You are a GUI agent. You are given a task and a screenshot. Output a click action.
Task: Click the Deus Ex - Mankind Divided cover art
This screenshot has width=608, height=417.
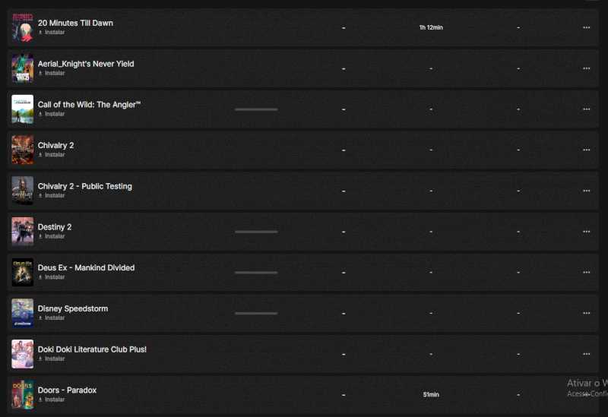[x=22, y=272]
